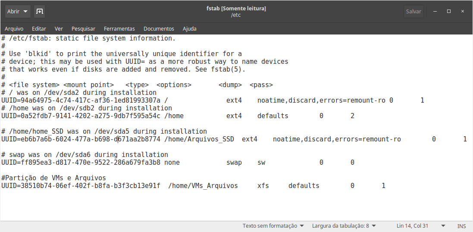Click the Salvar button
473x232 pixels.
(x=413, y=12)
